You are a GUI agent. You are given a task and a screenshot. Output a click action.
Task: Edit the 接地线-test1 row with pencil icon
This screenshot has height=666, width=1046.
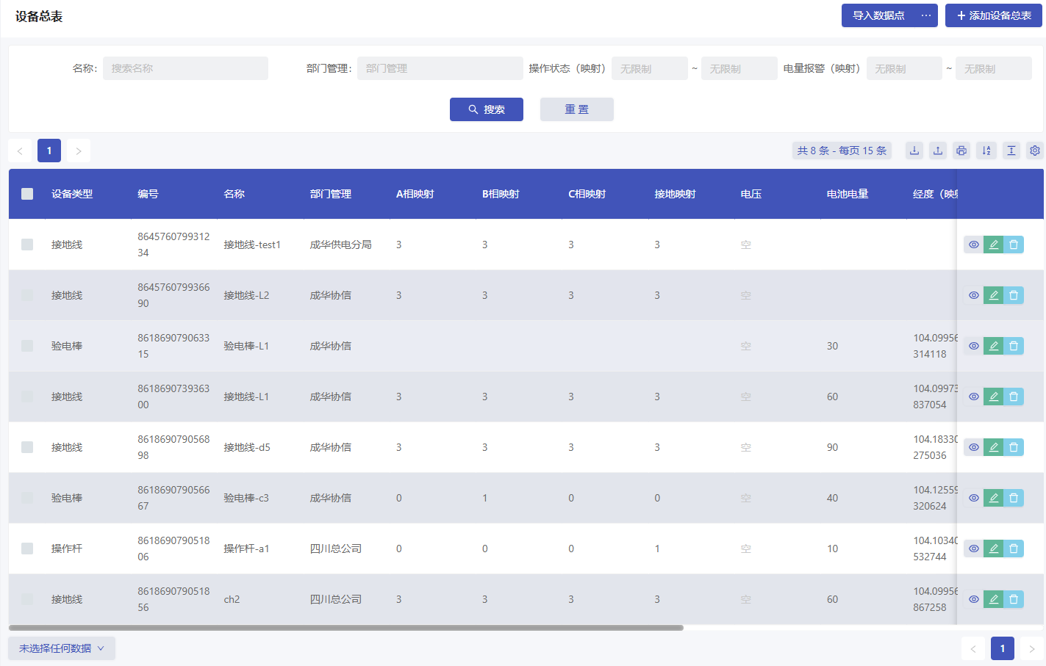coord(994,245)
